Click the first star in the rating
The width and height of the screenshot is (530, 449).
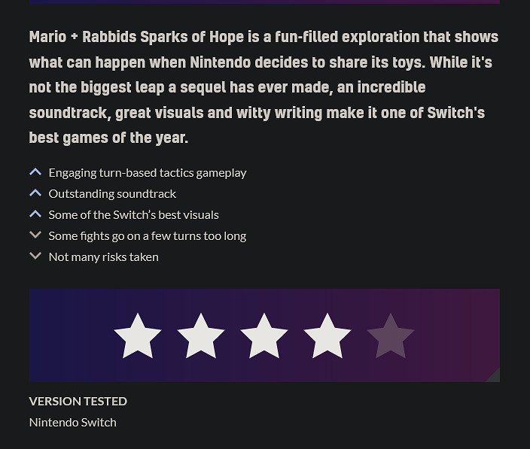pos(138,336)
